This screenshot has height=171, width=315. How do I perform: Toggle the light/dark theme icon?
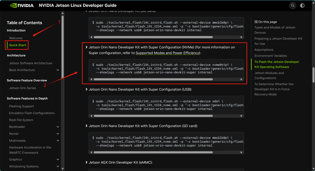click(x=302, y=5)
